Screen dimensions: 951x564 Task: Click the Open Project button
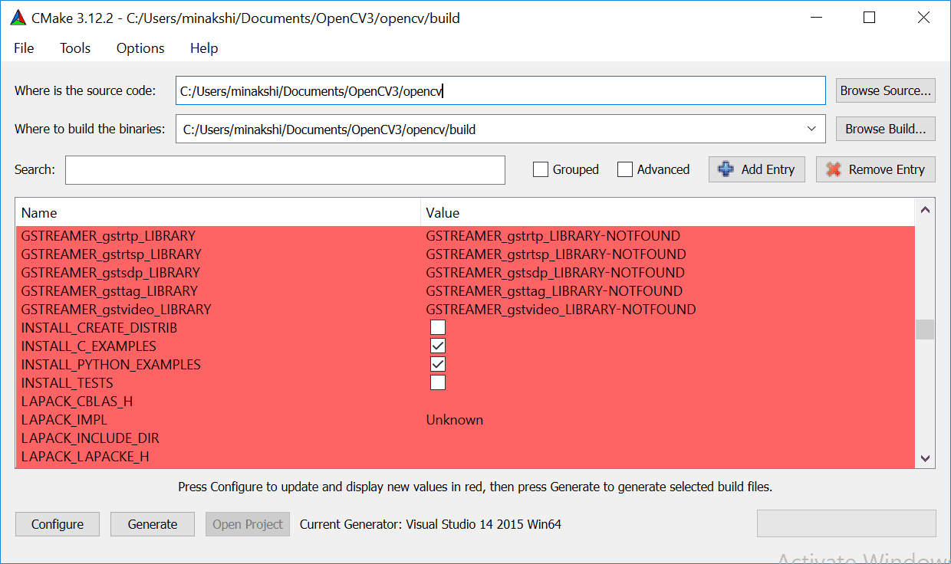(x=248, y=524)
